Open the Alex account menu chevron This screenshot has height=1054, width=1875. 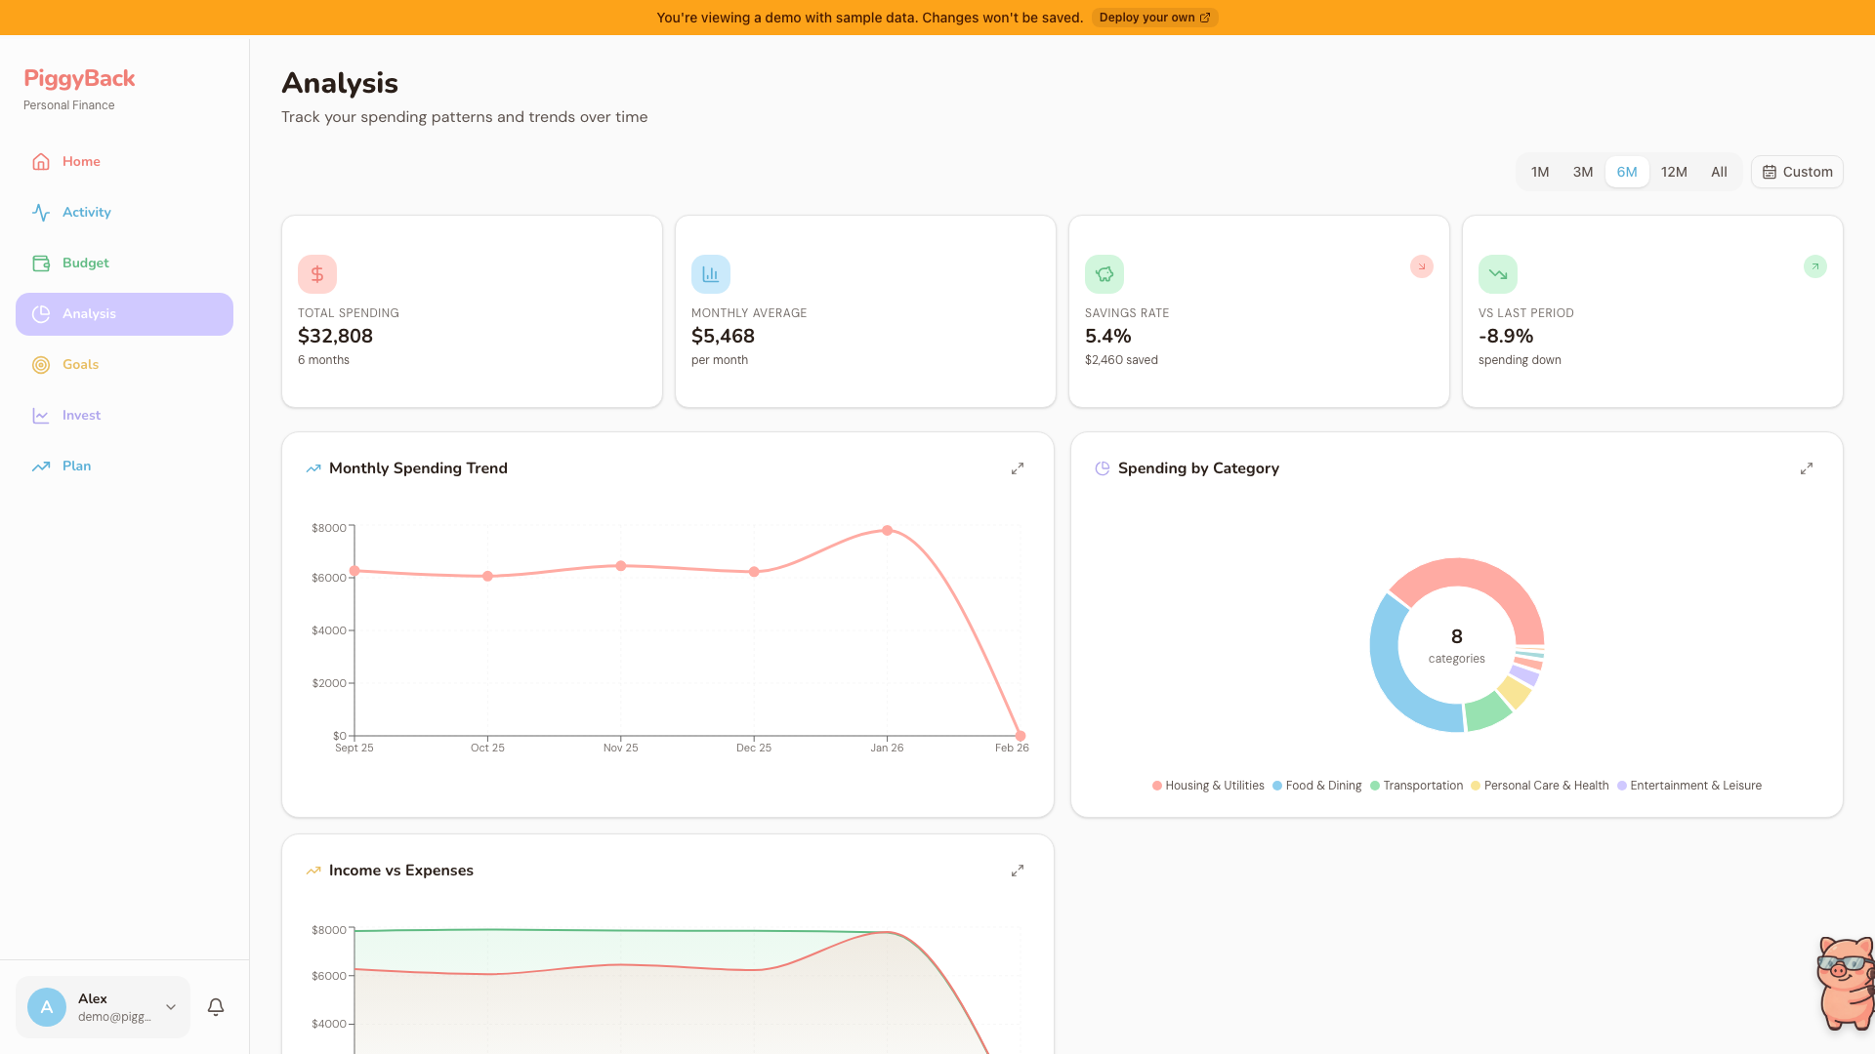pyautogui.click(x=171, y=1007)
